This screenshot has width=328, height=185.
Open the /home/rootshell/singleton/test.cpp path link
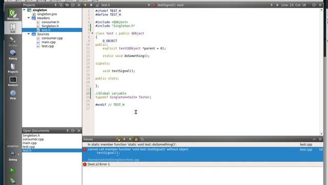pyautogui.click(x=113, y=160)
